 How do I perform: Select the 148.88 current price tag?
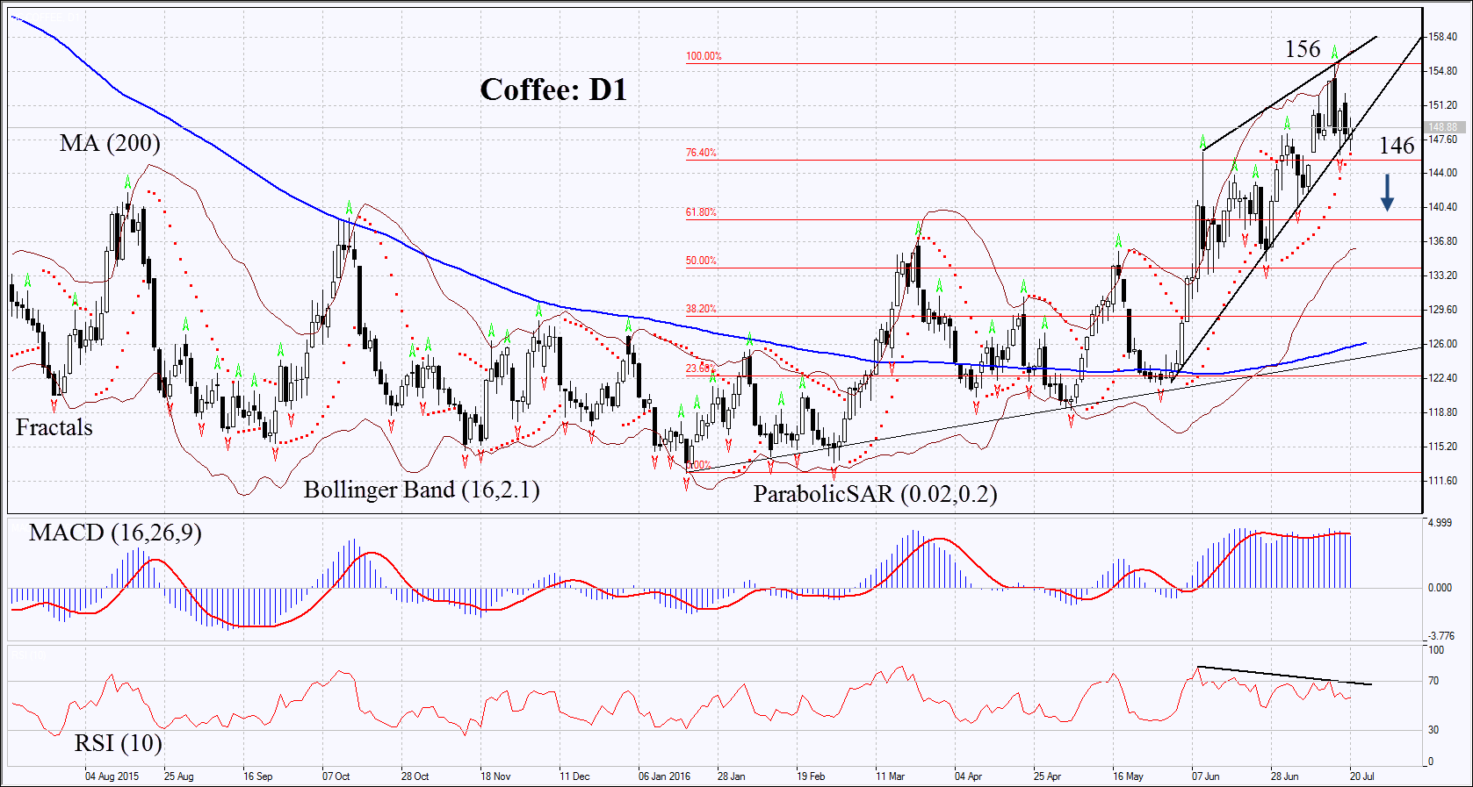(x=1442, y=127)
